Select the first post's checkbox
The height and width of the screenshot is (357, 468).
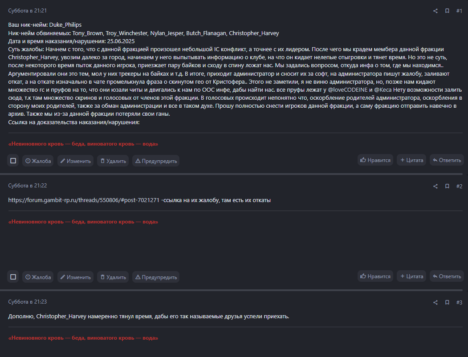(13, 161)
